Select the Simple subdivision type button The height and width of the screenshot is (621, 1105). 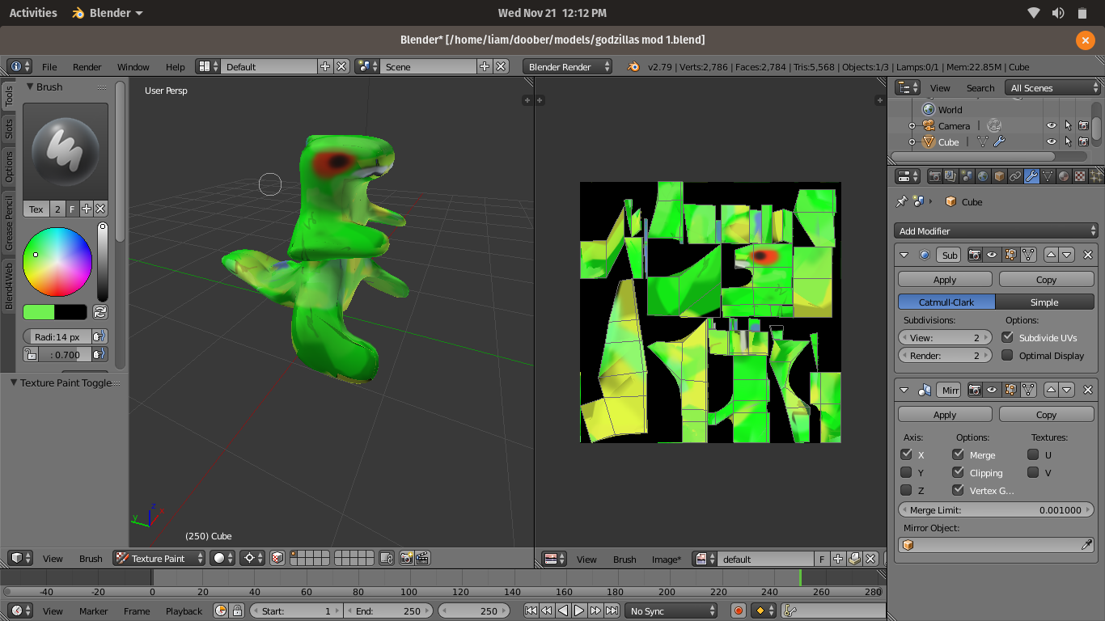click(1044, 302)
